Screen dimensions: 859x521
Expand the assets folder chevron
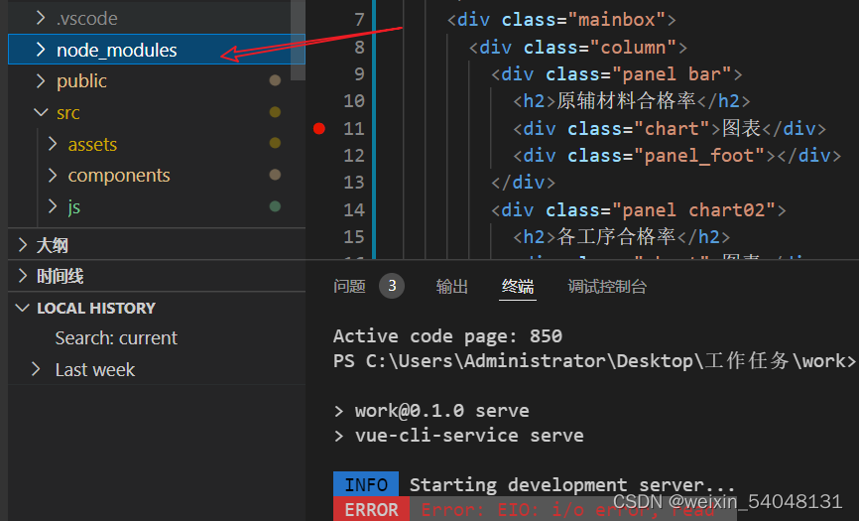pyautogui.click(x=53, y=144)
